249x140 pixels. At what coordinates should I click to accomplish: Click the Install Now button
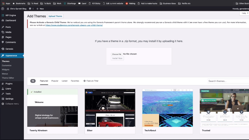[x=117, y=58]
